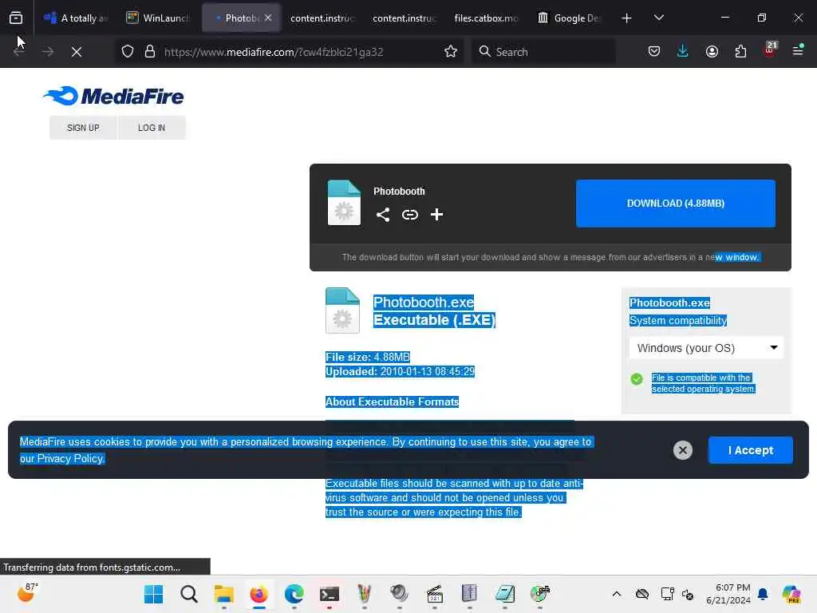Click Firefox icon in taskbar

coord(259,594)
